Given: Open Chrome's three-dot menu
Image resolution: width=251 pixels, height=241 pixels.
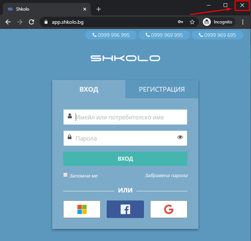Looking at the screenshot, I should pos(243,22).
